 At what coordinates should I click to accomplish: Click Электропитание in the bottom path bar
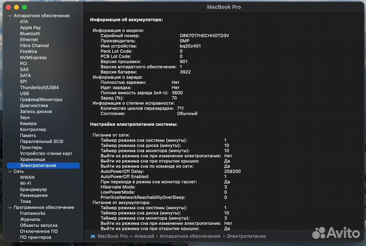click(246, 236)
